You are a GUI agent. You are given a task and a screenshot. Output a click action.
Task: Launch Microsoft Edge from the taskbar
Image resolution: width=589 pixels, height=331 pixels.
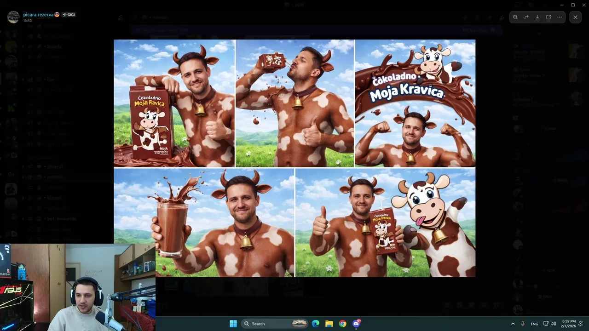click(316, 324)
